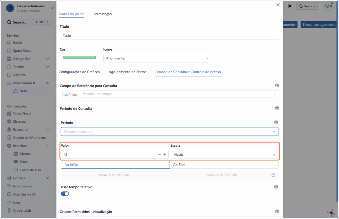Open help for Usar tempo relativo
The image size is (339, 219).
[x=276, y=187]
